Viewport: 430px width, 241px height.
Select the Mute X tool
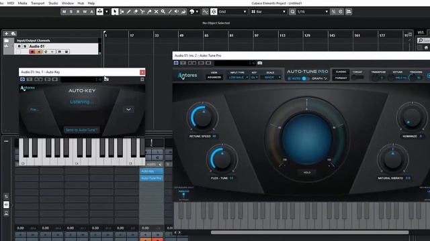(x=156, y=12)
